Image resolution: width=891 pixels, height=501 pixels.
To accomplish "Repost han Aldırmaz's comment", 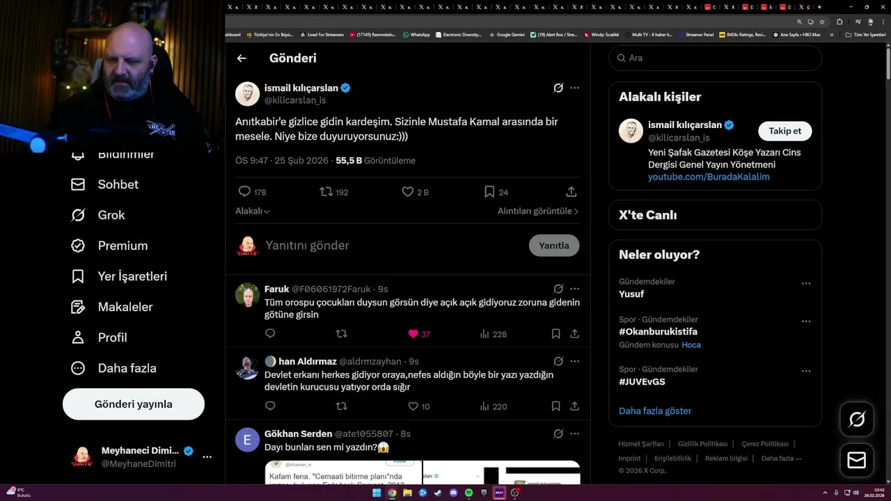I will coord(341,406).
